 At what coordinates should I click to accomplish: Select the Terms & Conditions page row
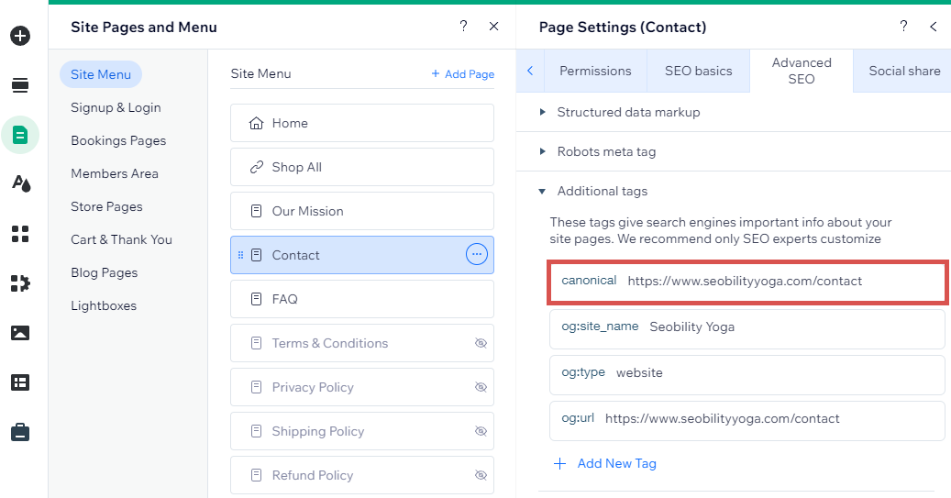pos(362,343)
